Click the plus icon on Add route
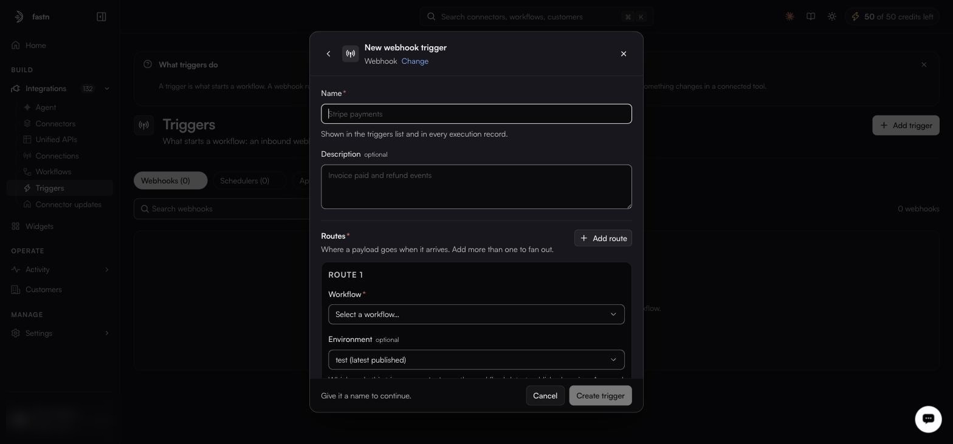This screenshot has height=444, width=953. (584, 238)
